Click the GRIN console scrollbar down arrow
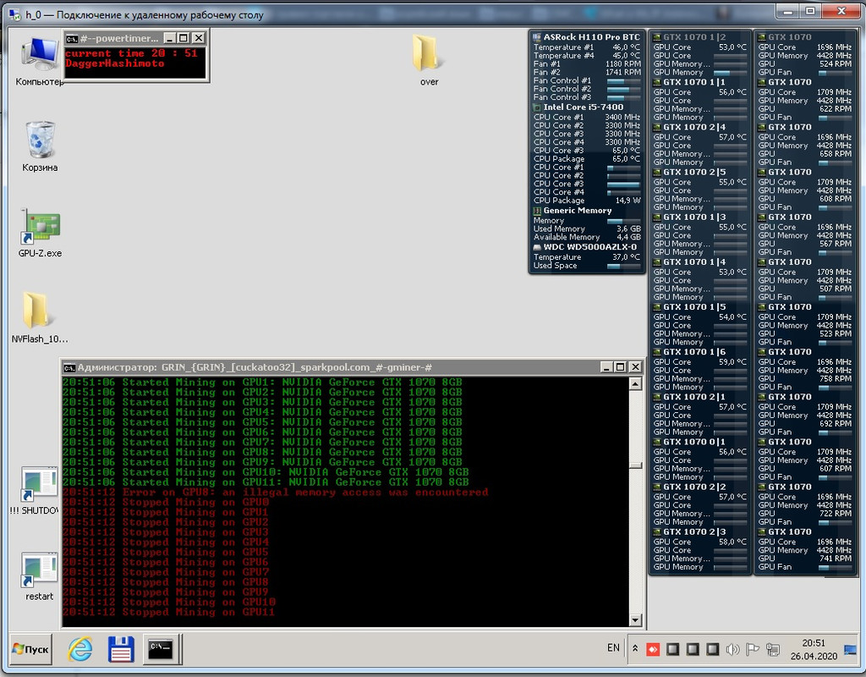The height and width of the screenshot is (677, 866). [x=635, y=620]
